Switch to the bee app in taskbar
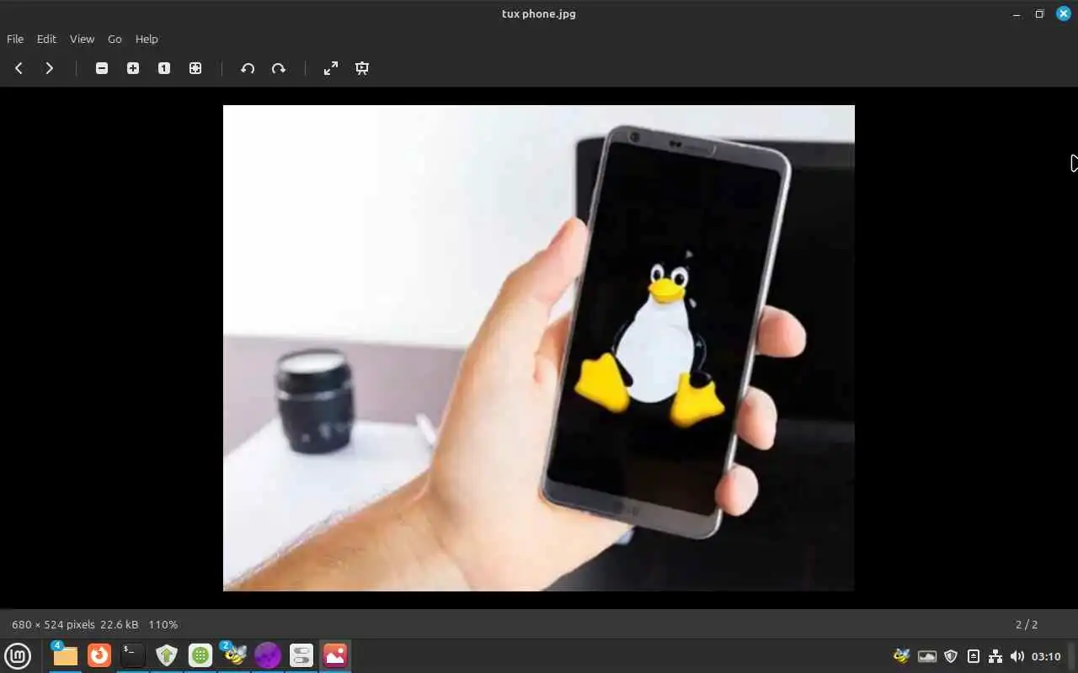 click(234, 655)
